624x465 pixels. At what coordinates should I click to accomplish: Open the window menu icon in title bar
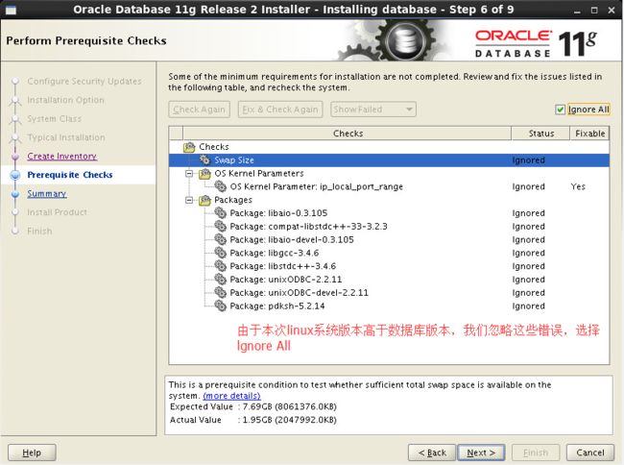pos(11,10)
